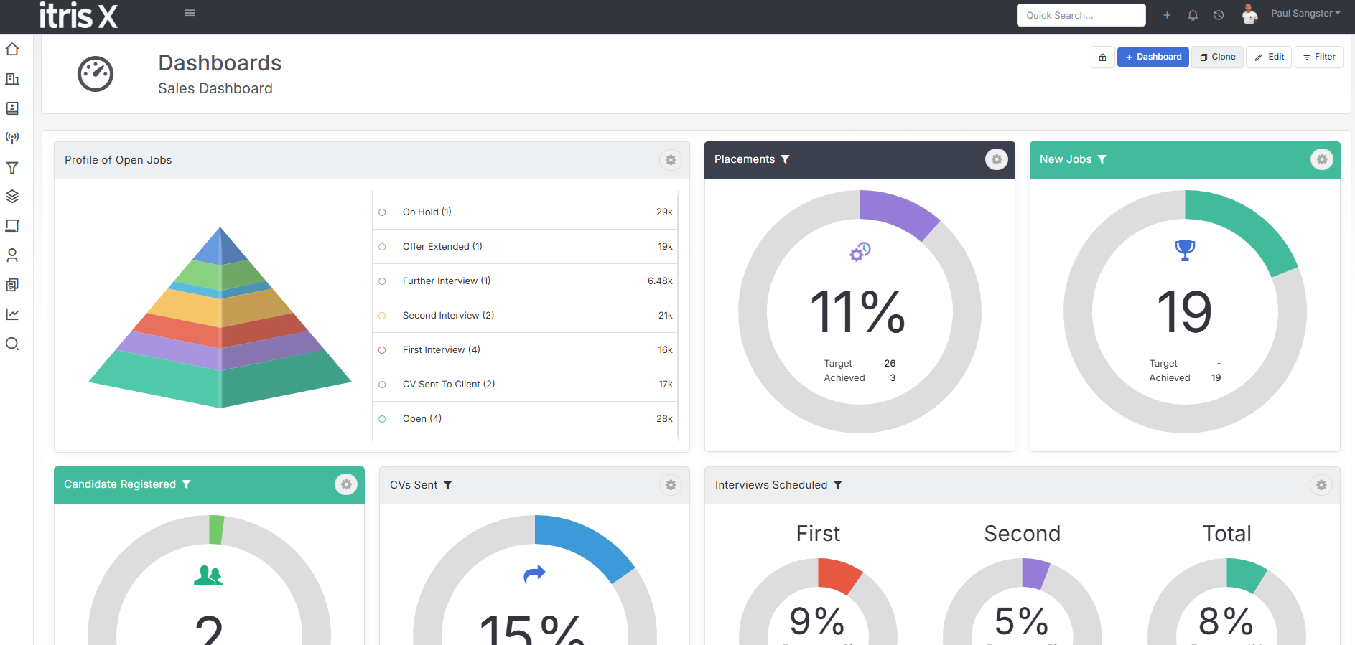Toggle the hamburger menu in top bar
This screenshot has width=1355, height=645.
190,13
